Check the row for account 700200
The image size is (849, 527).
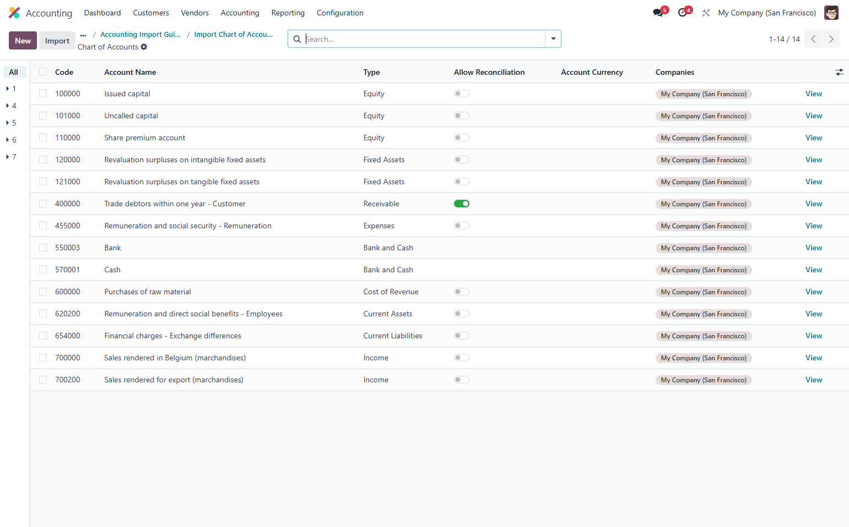[43, 380]
